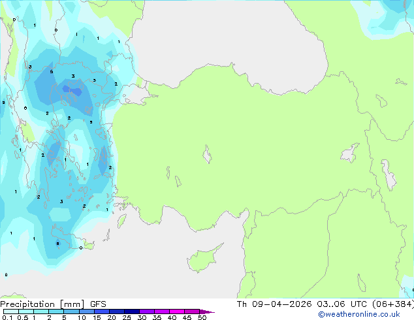
Task: Click the 'GFS' model label
Action: point(98,304)
